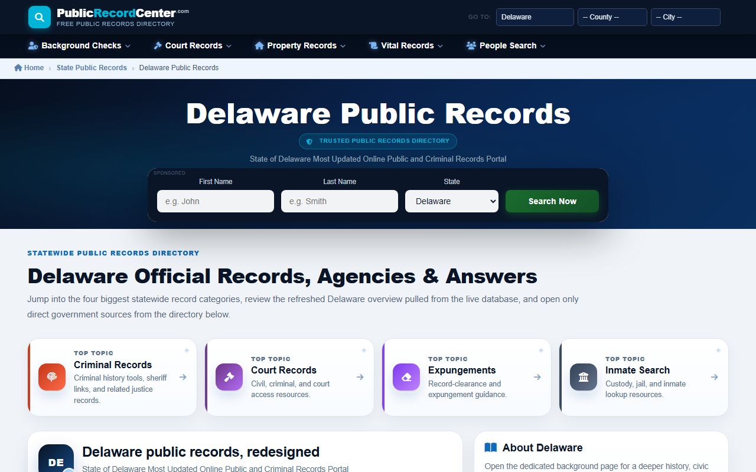Click the shield icon in trusted badge
Screen dimensions: 756x472
pos(309,142)
